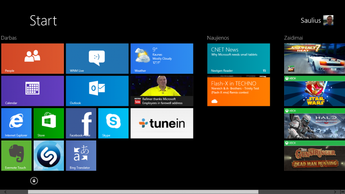This screenshot has height=194, width=345.
Task: Open the Weather tile for Kaunas
Action: tap(162, 58)
